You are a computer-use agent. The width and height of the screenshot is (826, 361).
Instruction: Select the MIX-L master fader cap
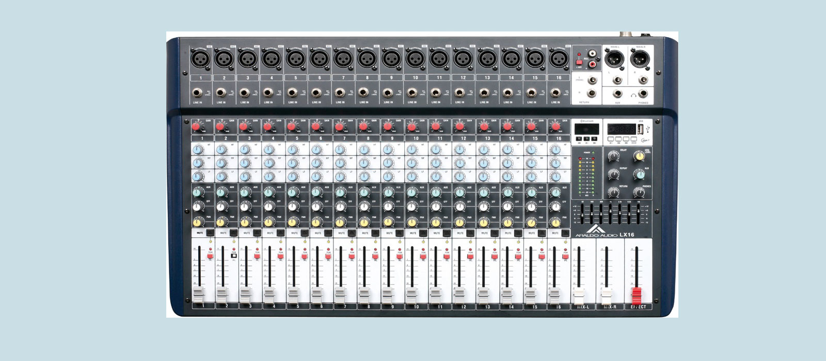579,296
